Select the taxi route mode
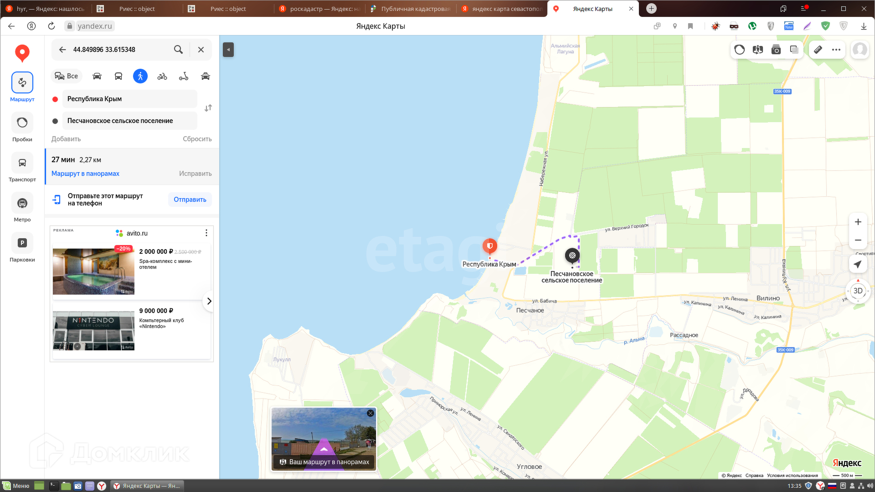The width and height of the screenshot is (875, 492). click(206, 76)
